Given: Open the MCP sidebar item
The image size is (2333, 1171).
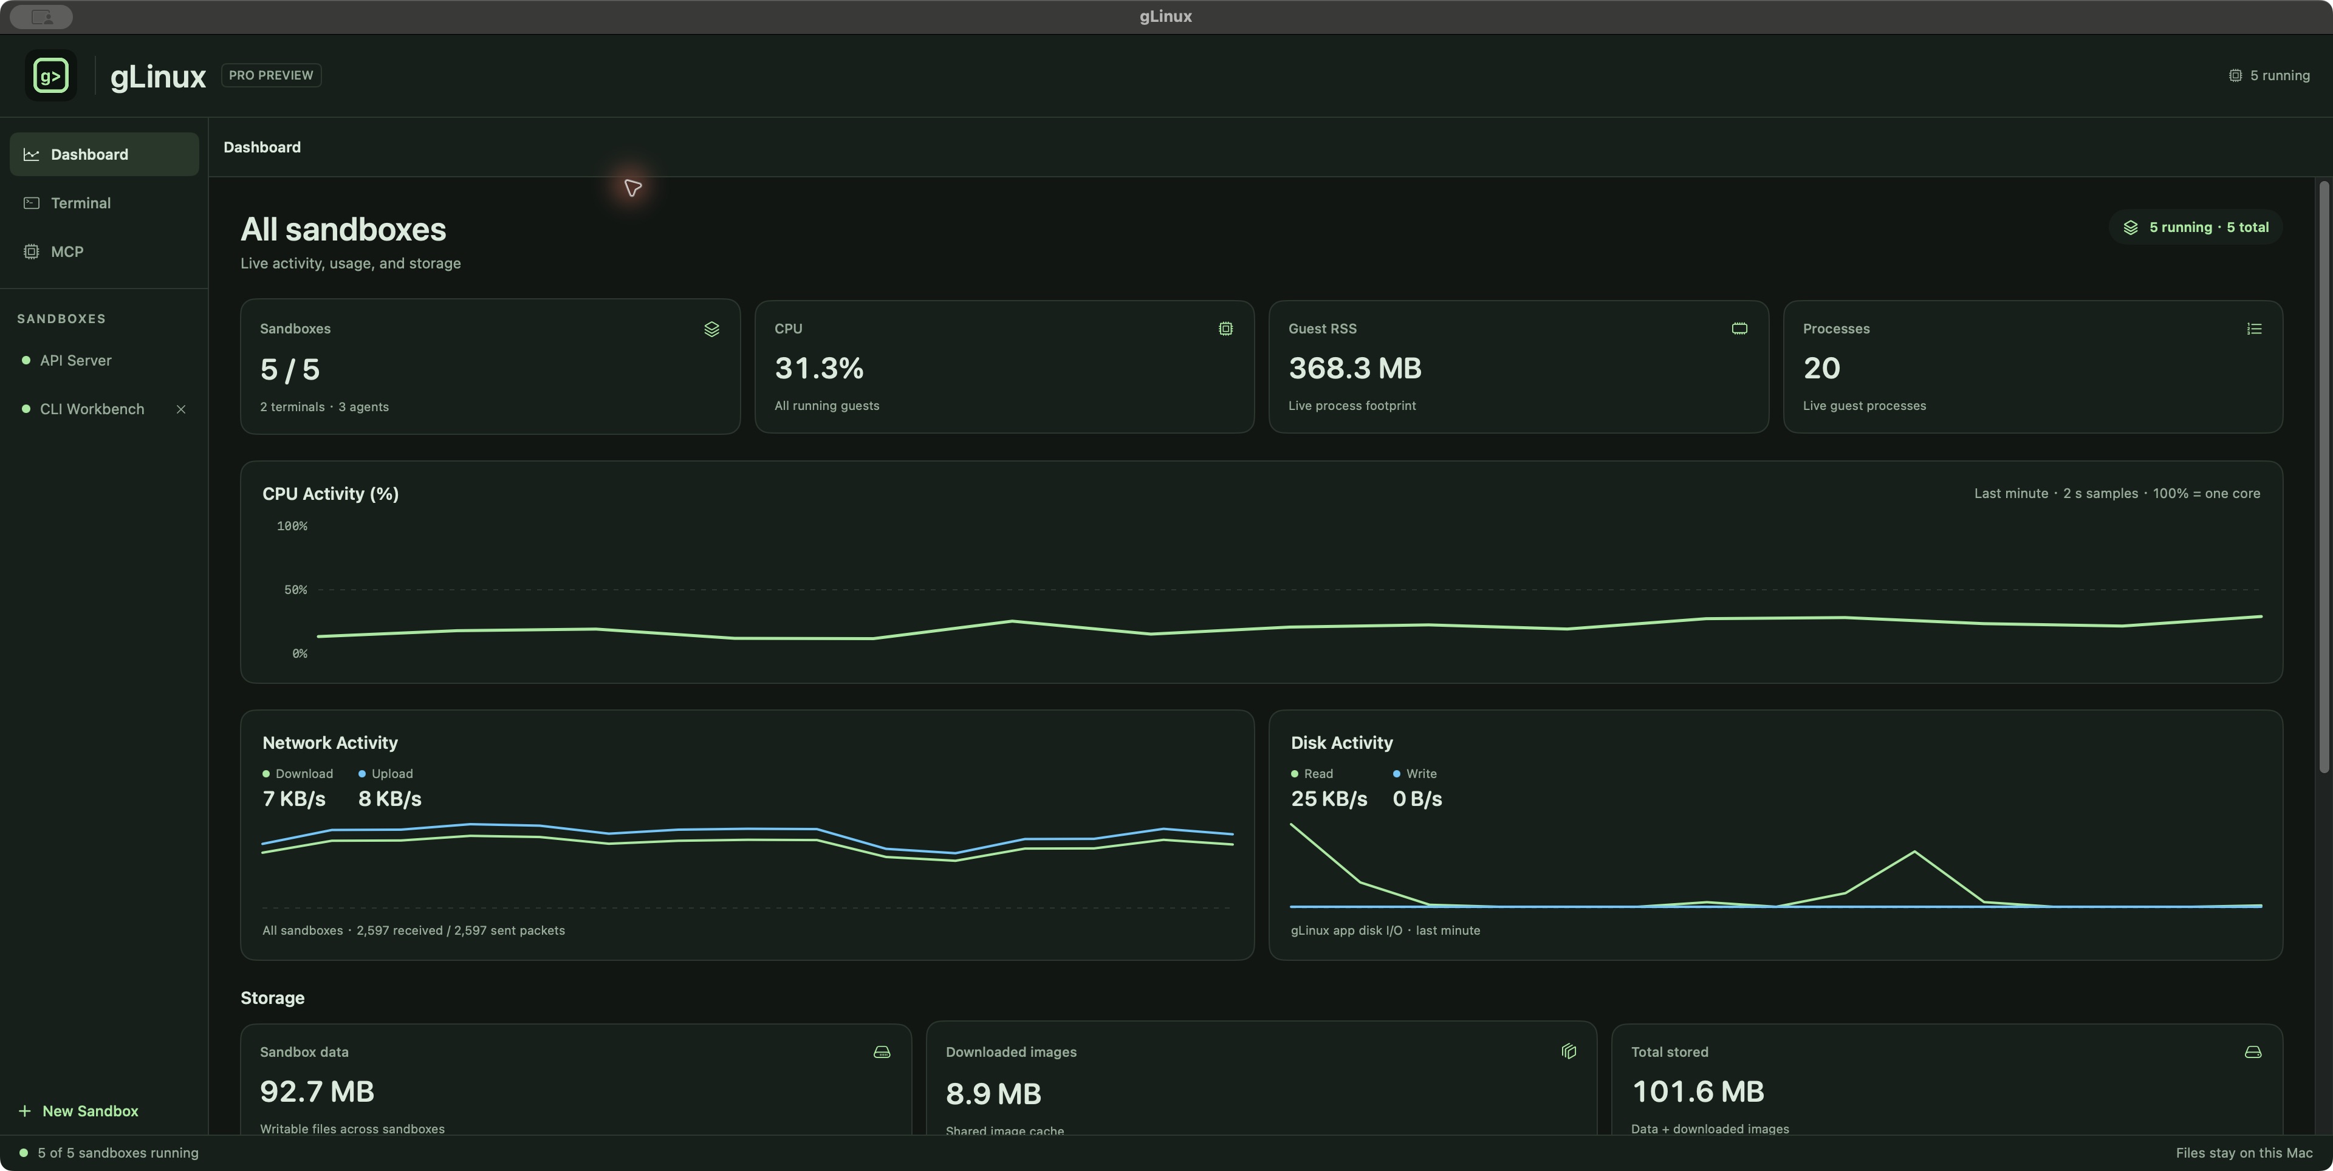Looking at the screenshot, I should tap(104, 252).
